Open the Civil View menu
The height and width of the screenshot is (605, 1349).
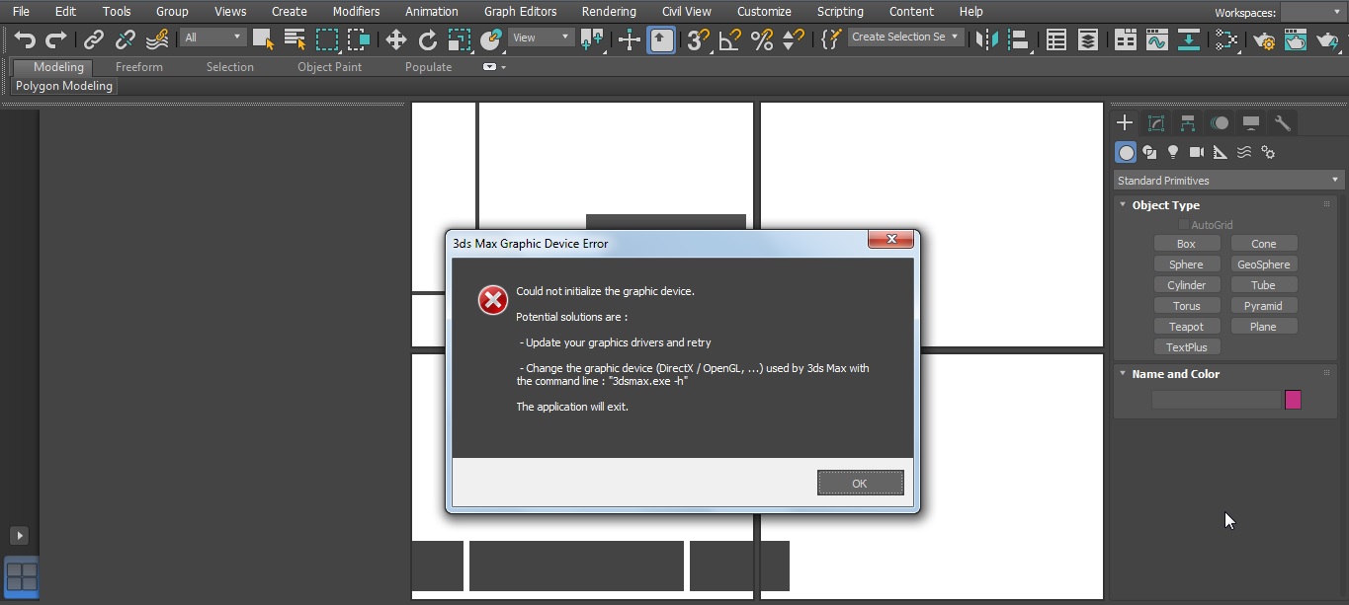(x=686, y=12)
